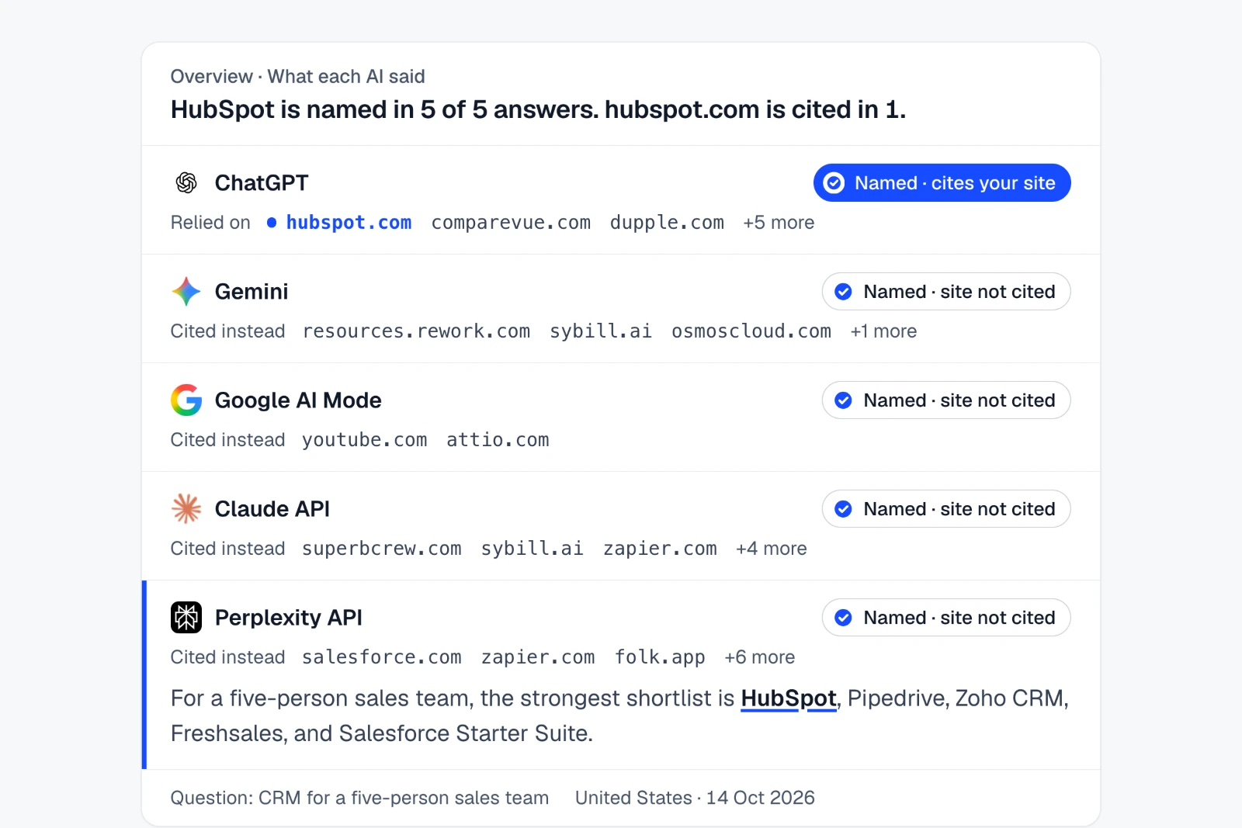
Task: Click Perplexity API's "site not cited" badge
Action: coord(946,618)
